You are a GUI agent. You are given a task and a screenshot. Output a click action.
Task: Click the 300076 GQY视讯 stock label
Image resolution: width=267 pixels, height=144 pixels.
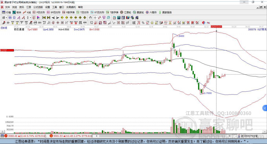pos(257,29)
